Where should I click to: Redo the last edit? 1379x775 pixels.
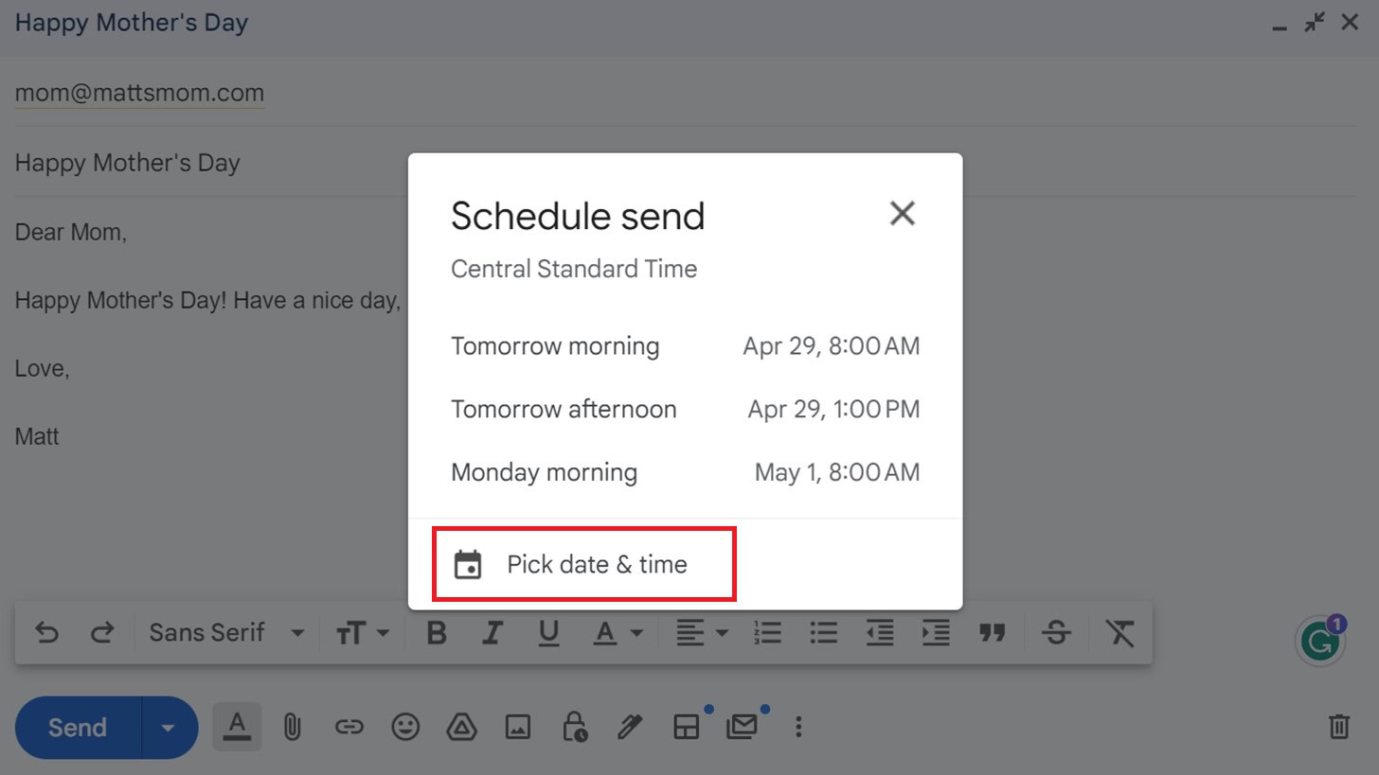pos(102,633)
